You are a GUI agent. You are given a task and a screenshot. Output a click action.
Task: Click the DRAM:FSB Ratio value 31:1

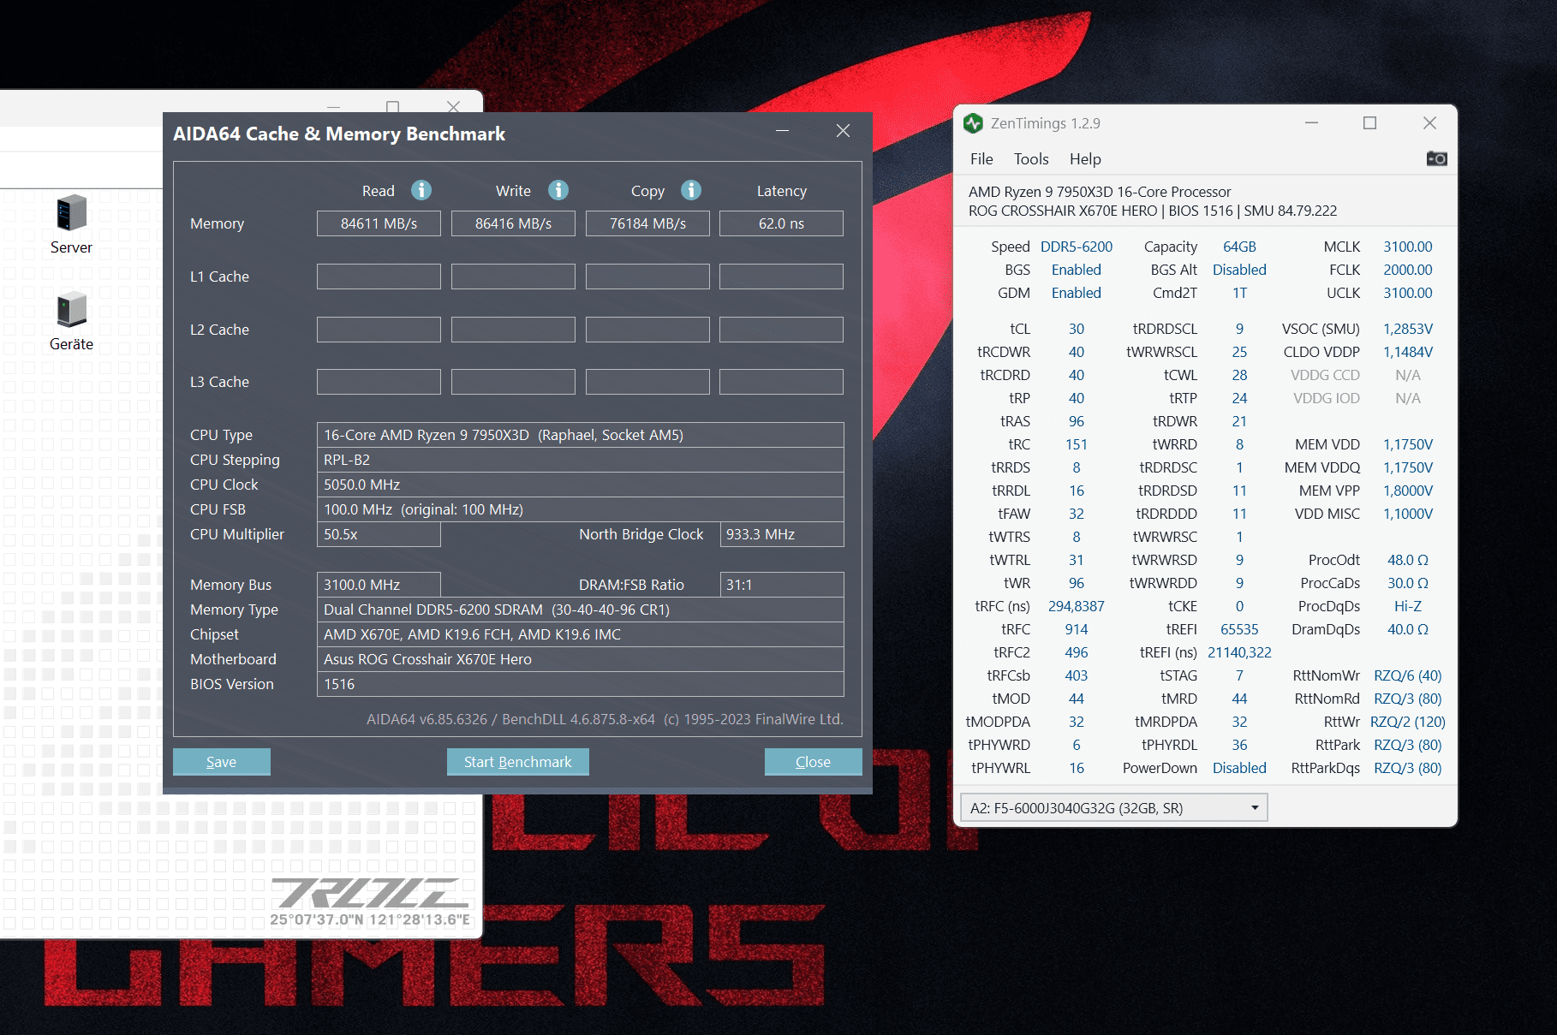(x=781, y=585)
